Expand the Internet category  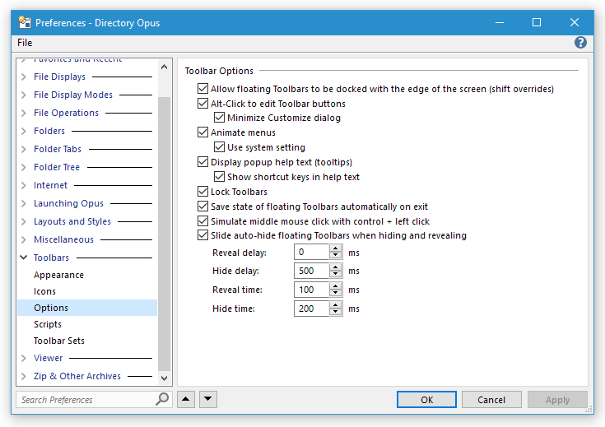point(24,186)
